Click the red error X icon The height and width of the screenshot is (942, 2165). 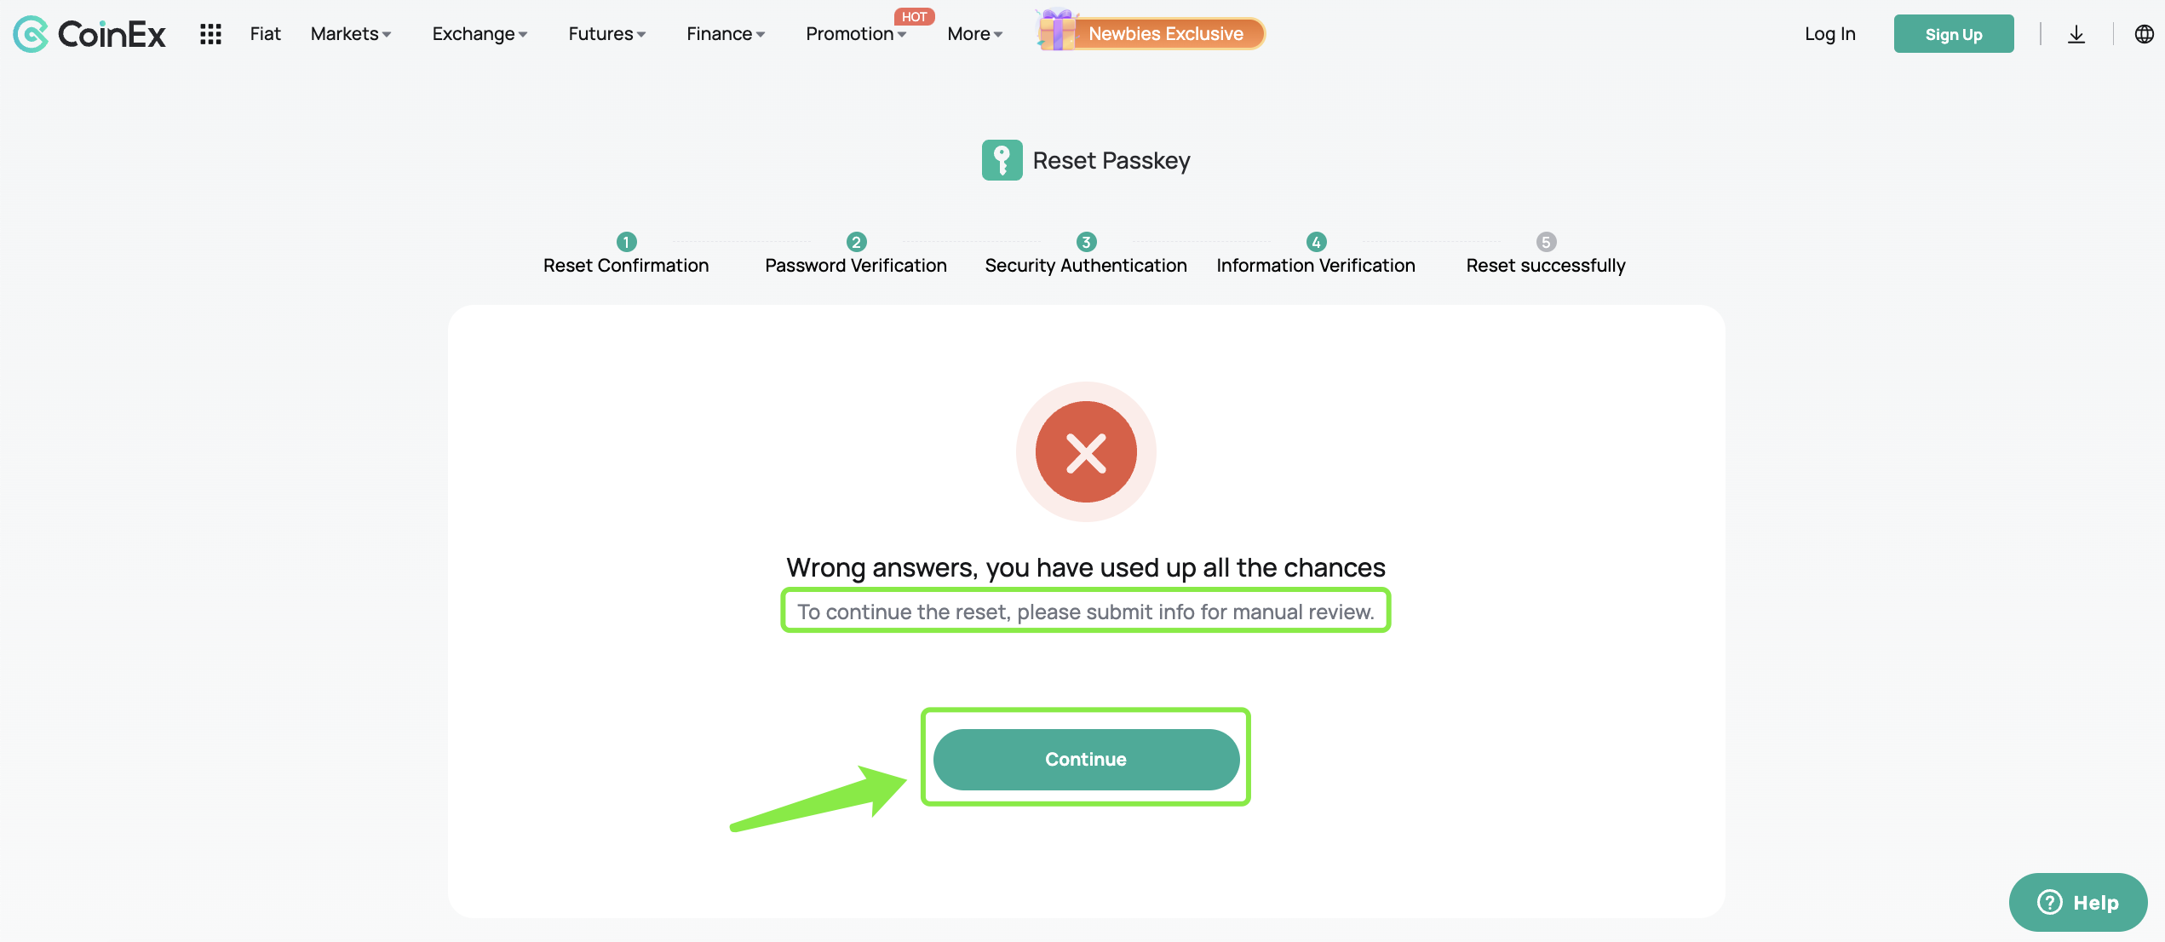1086,451
